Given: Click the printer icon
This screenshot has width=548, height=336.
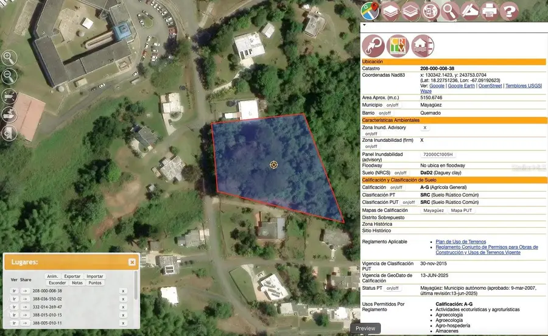Looking at the screenshot, I should click(490, 12).
